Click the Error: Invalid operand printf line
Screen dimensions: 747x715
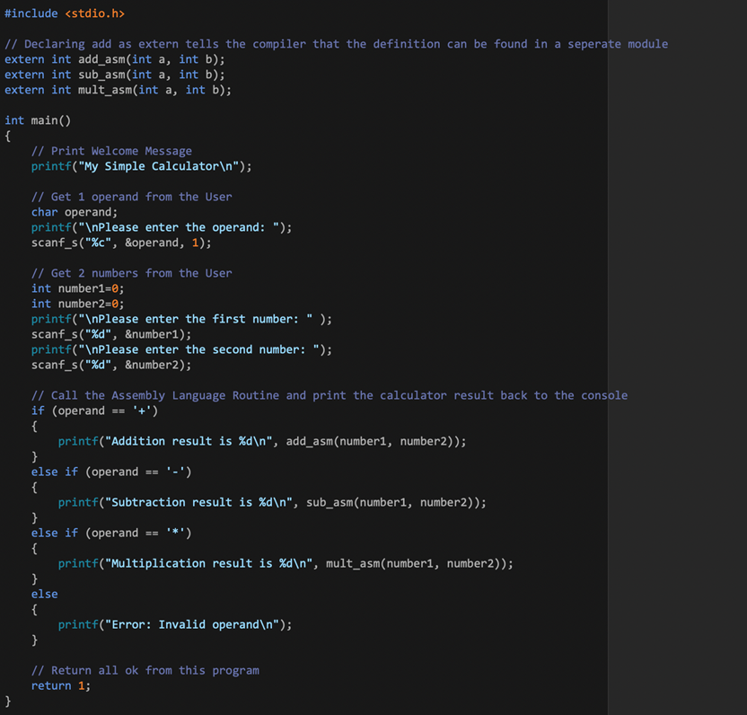pos(175,624)
